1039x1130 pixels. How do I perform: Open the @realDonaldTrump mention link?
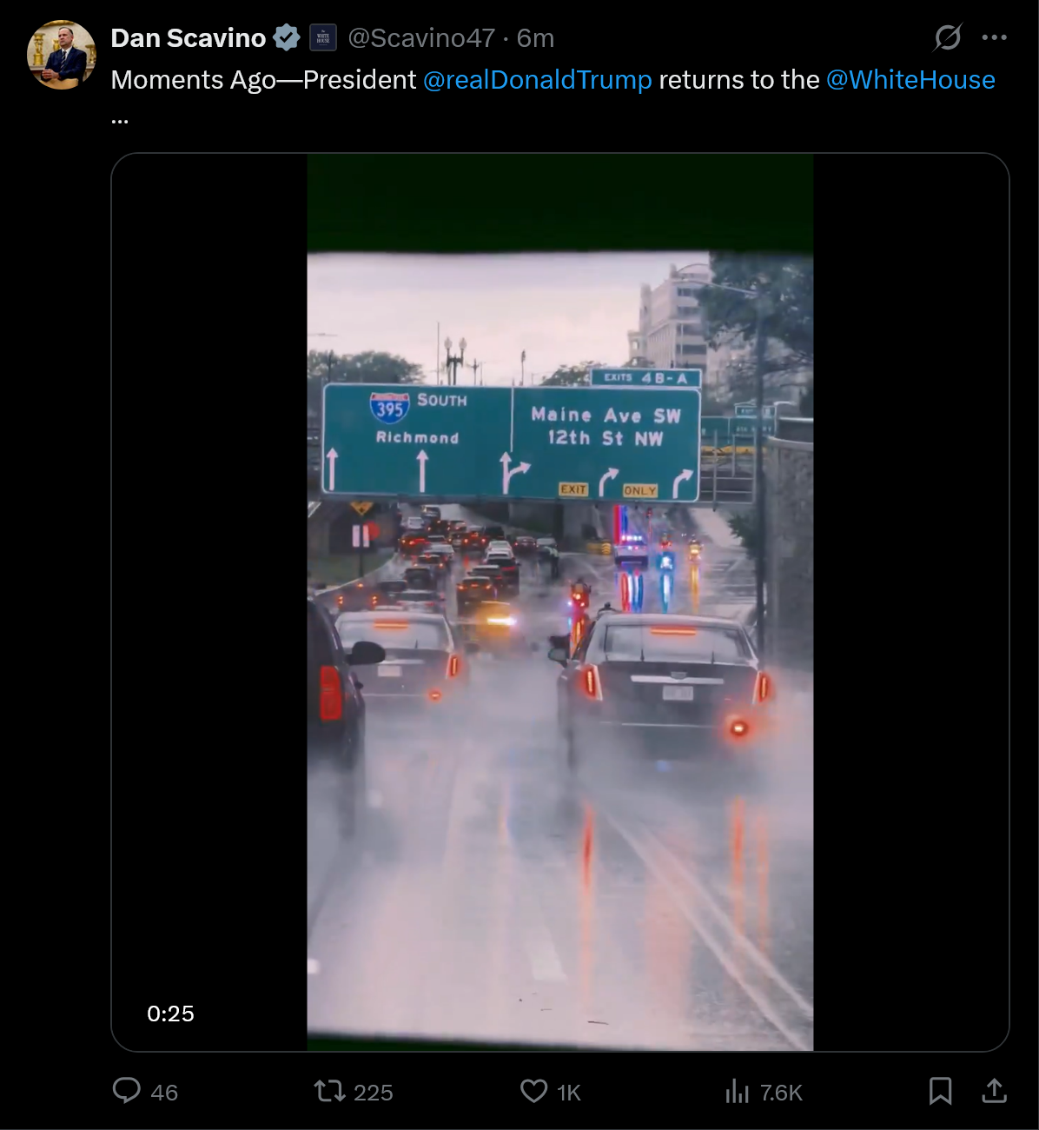click(537, 80)
